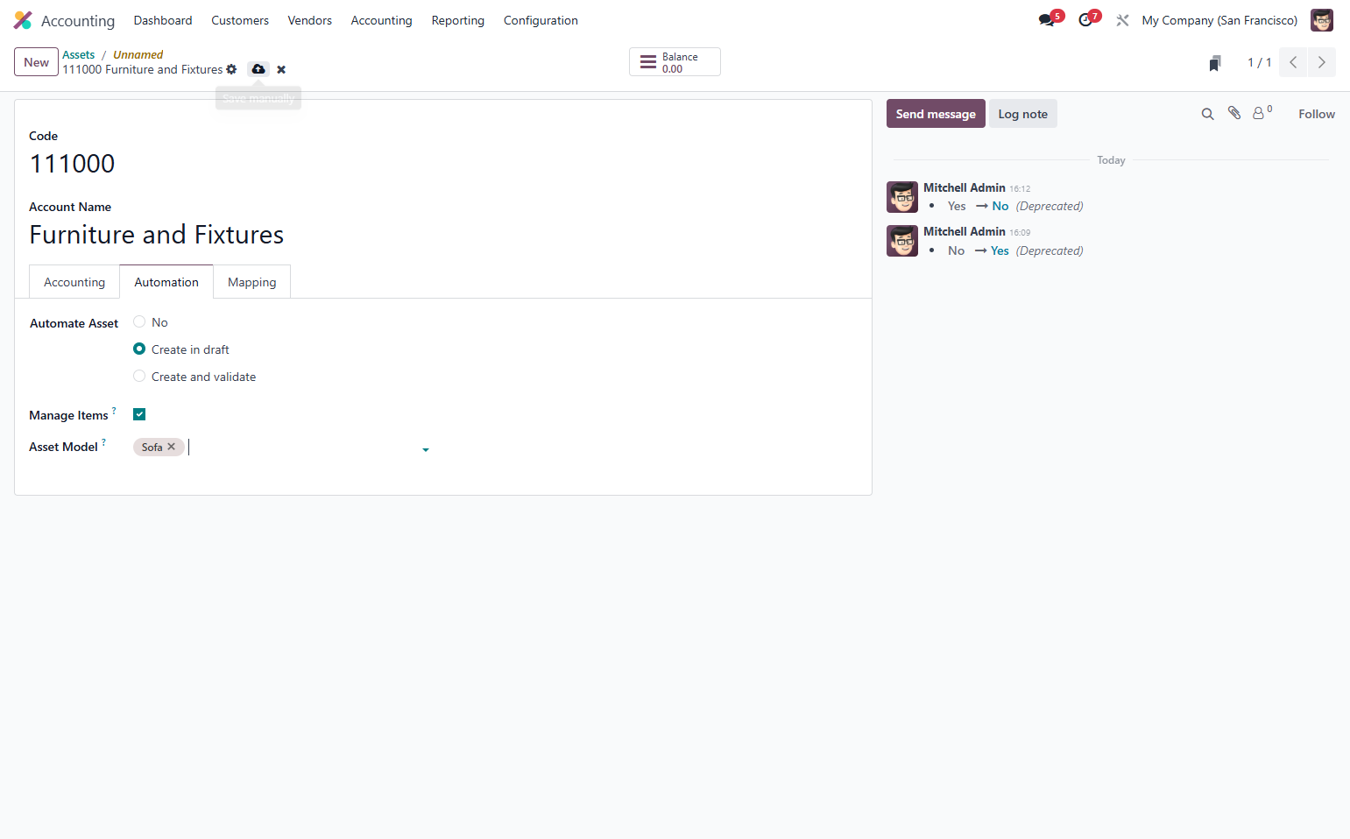Open the Customers menu
This screenshot has height=839, width=1350.
pos(240,20)
